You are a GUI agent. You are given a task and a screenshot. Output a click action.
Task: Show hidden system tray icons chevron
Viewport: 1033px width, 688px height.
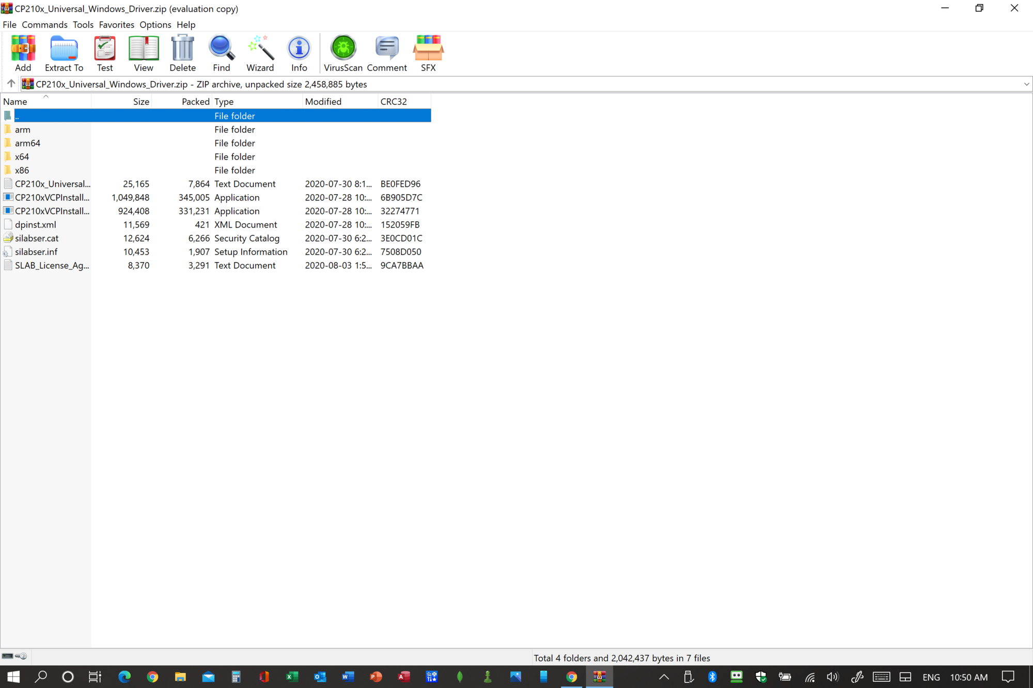[664, 677]
